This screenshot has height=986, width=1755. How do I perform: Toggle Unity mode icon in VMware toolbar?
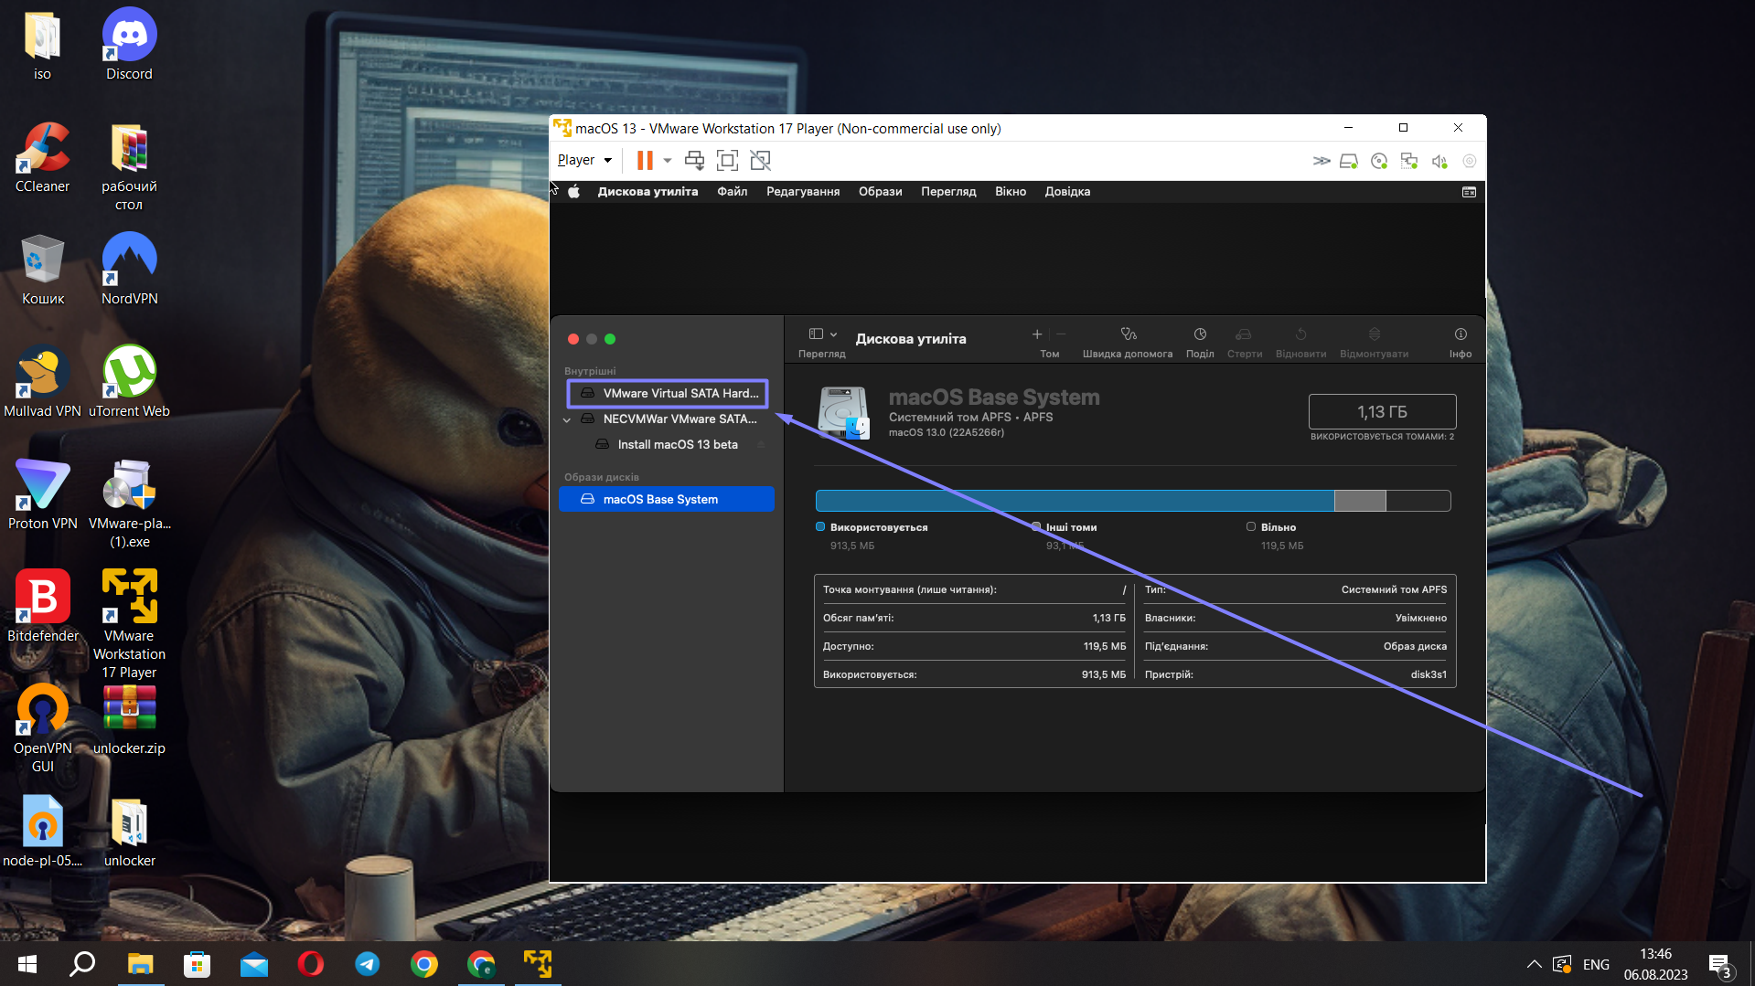pyautogui.click(x=760, y=161)
